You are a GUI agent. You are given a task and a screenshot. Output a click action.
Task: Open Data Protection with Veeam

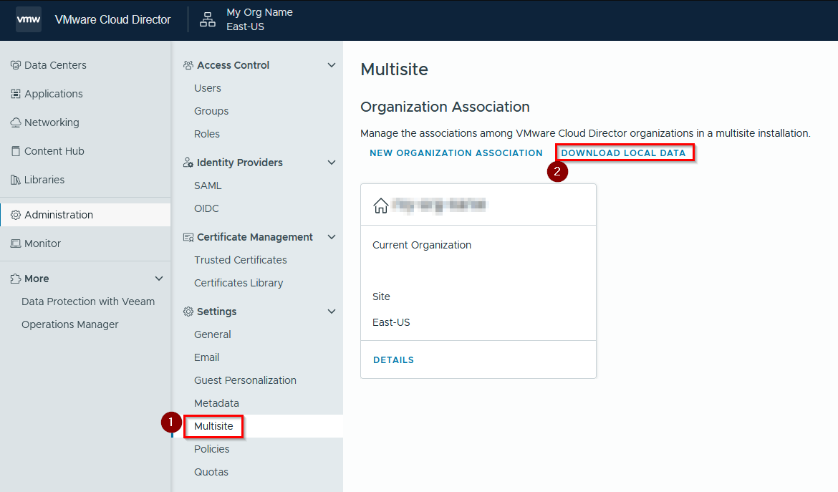coord(87,302)
